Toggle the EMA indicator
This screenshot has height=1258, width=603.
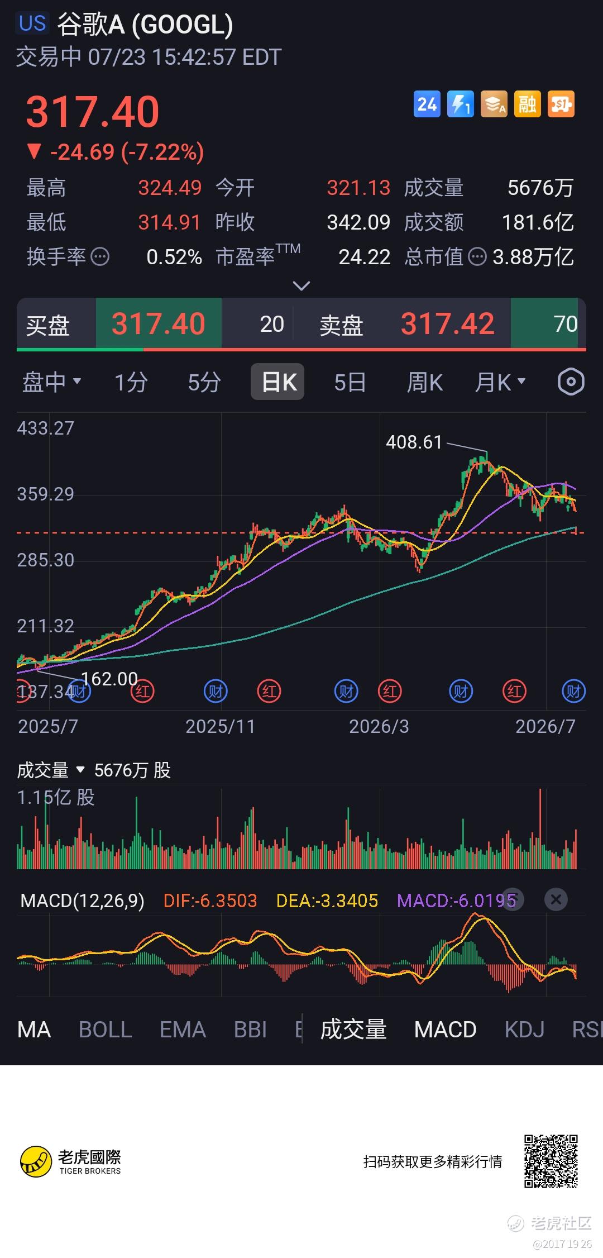183,1030
